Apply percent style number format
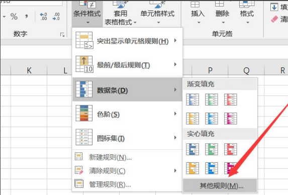 pos(14,17)
